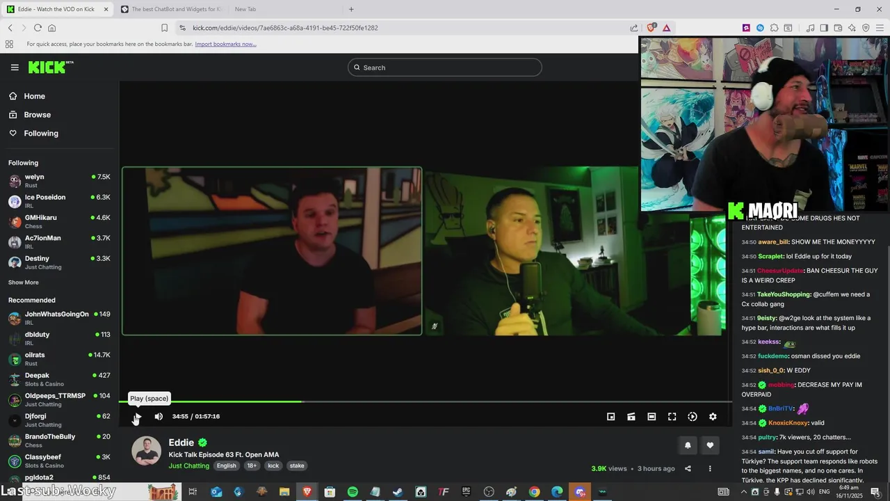
Task: Share the video with the share icon
Action: point(688,468)
